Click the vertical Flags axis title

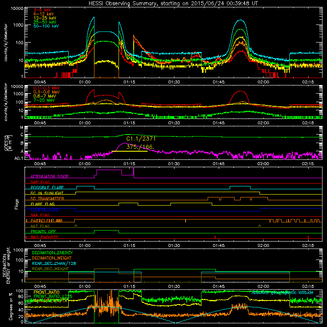point(17,204)
